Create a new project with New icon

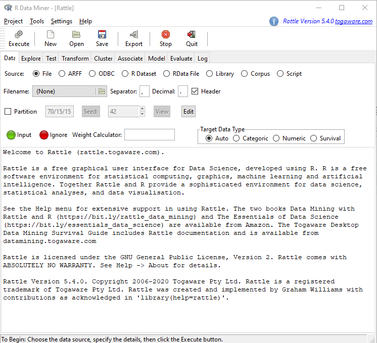tap(51, 35)
